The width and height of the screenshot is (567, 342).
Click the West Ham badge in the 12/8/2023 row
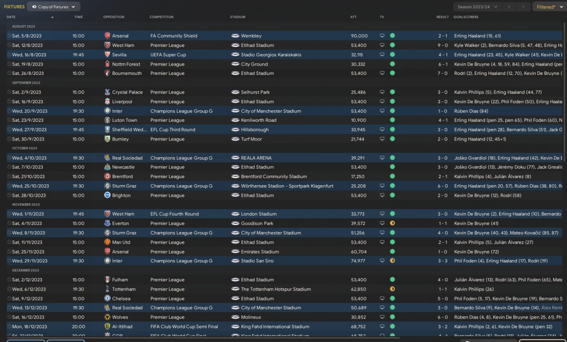point(107,45)
